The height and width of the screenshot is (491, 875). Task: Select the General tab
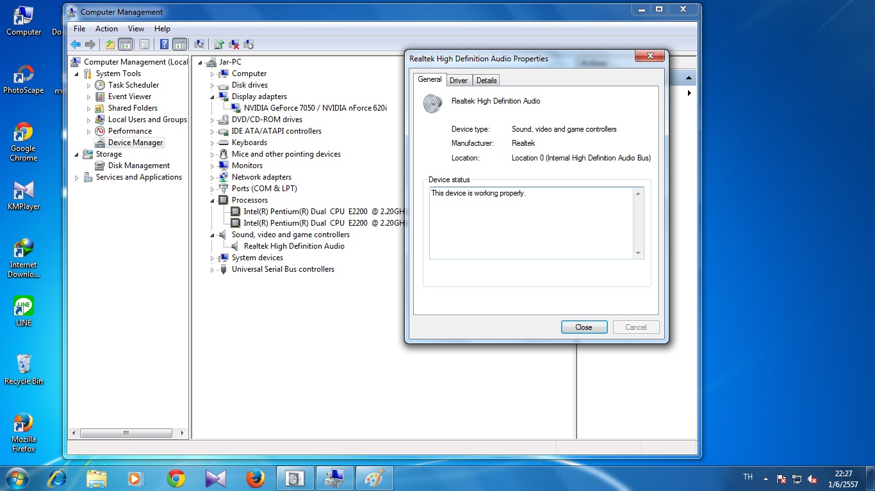(430, 79)
